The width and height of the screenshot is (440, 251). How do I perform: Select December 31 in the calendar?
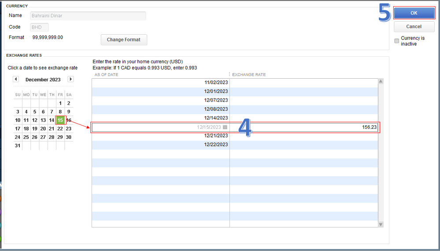[18, 146]
